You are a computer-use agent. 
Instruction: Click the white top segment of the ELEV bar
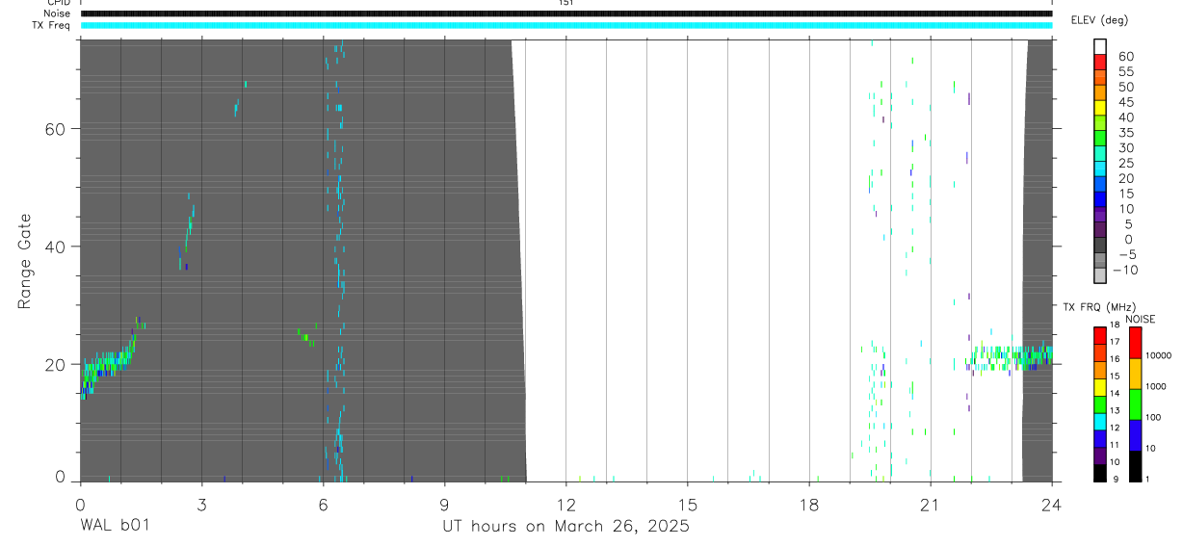1100,46
